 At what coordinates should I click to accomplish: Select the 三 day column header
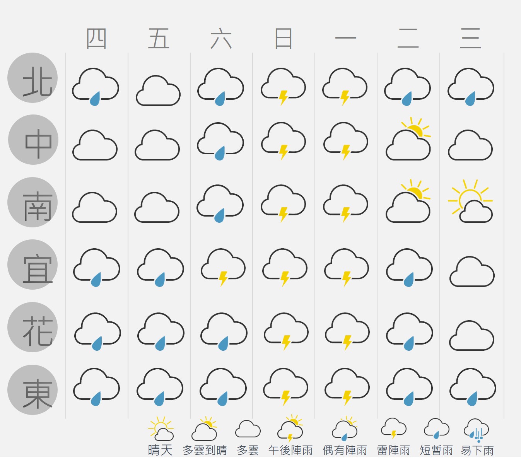coord(470,38)
